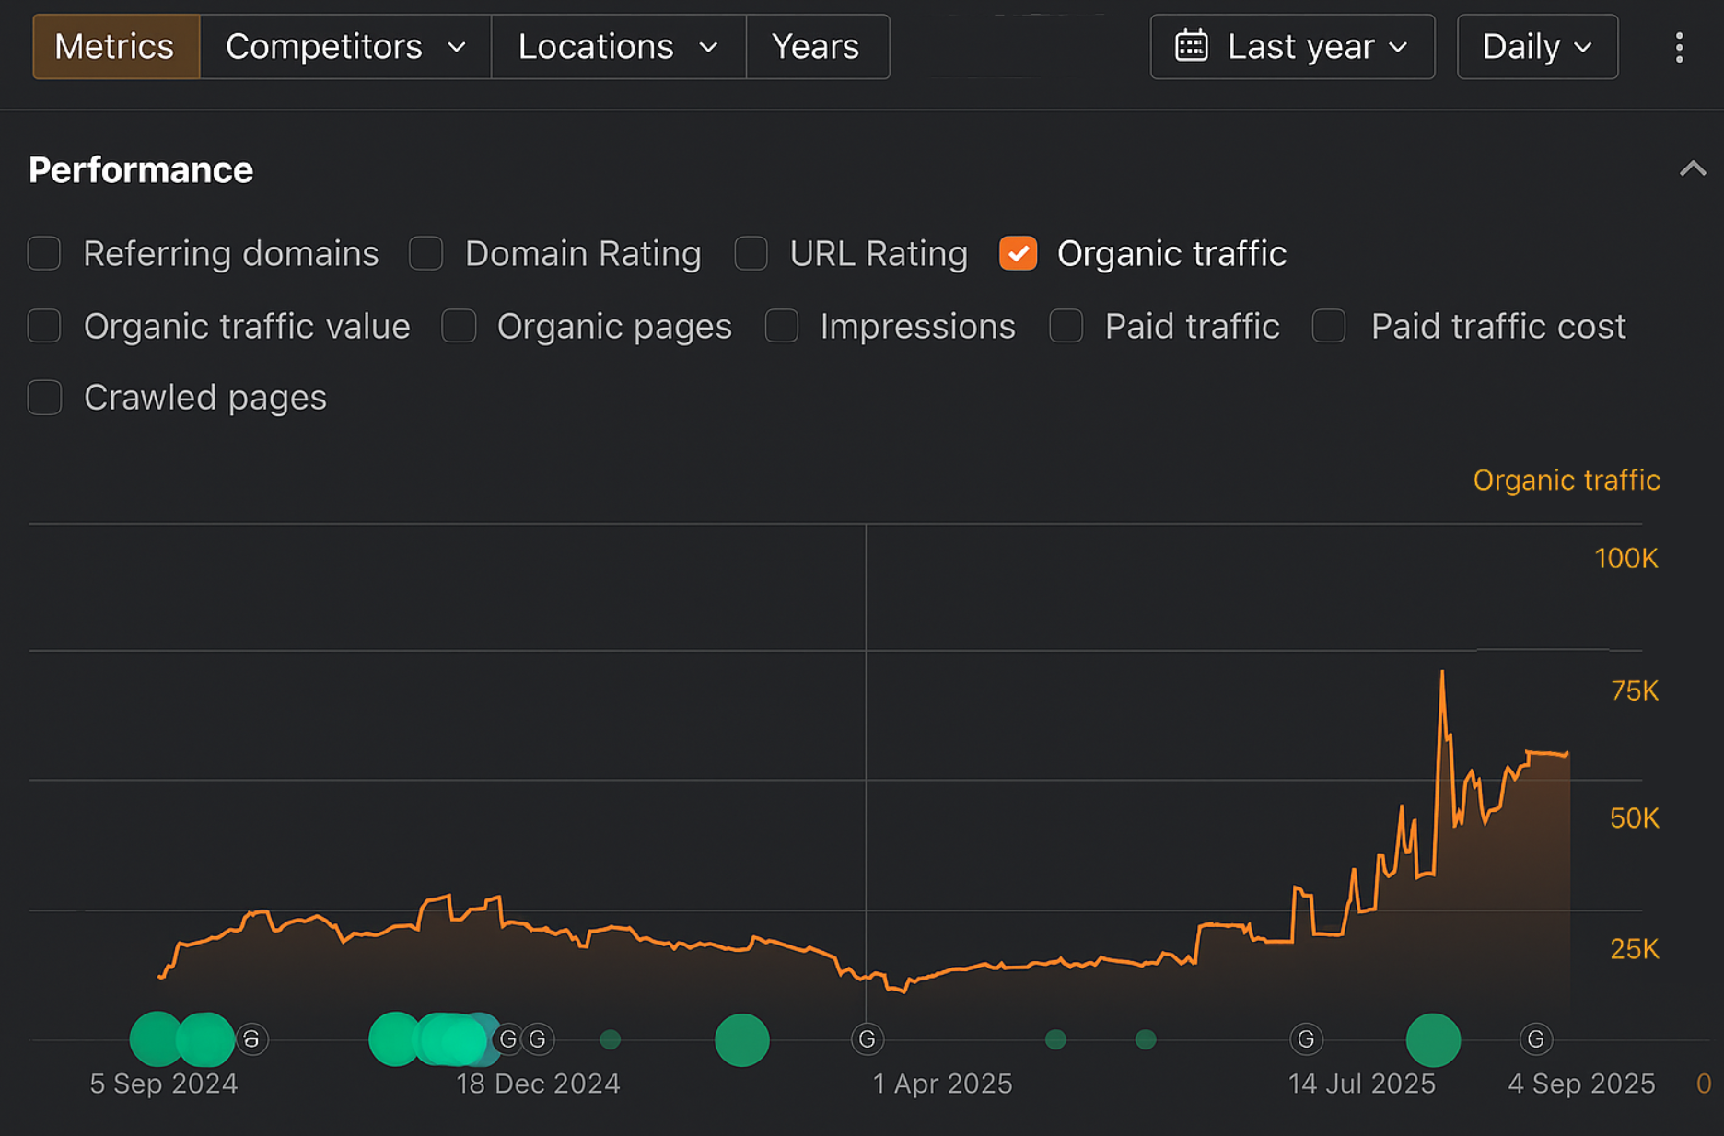Open the Competitors dropdown
1724x1136 pixels.
(344, 47)
